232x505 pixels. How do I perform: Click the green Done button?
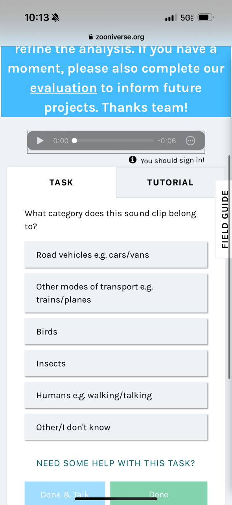click(158, 493)
